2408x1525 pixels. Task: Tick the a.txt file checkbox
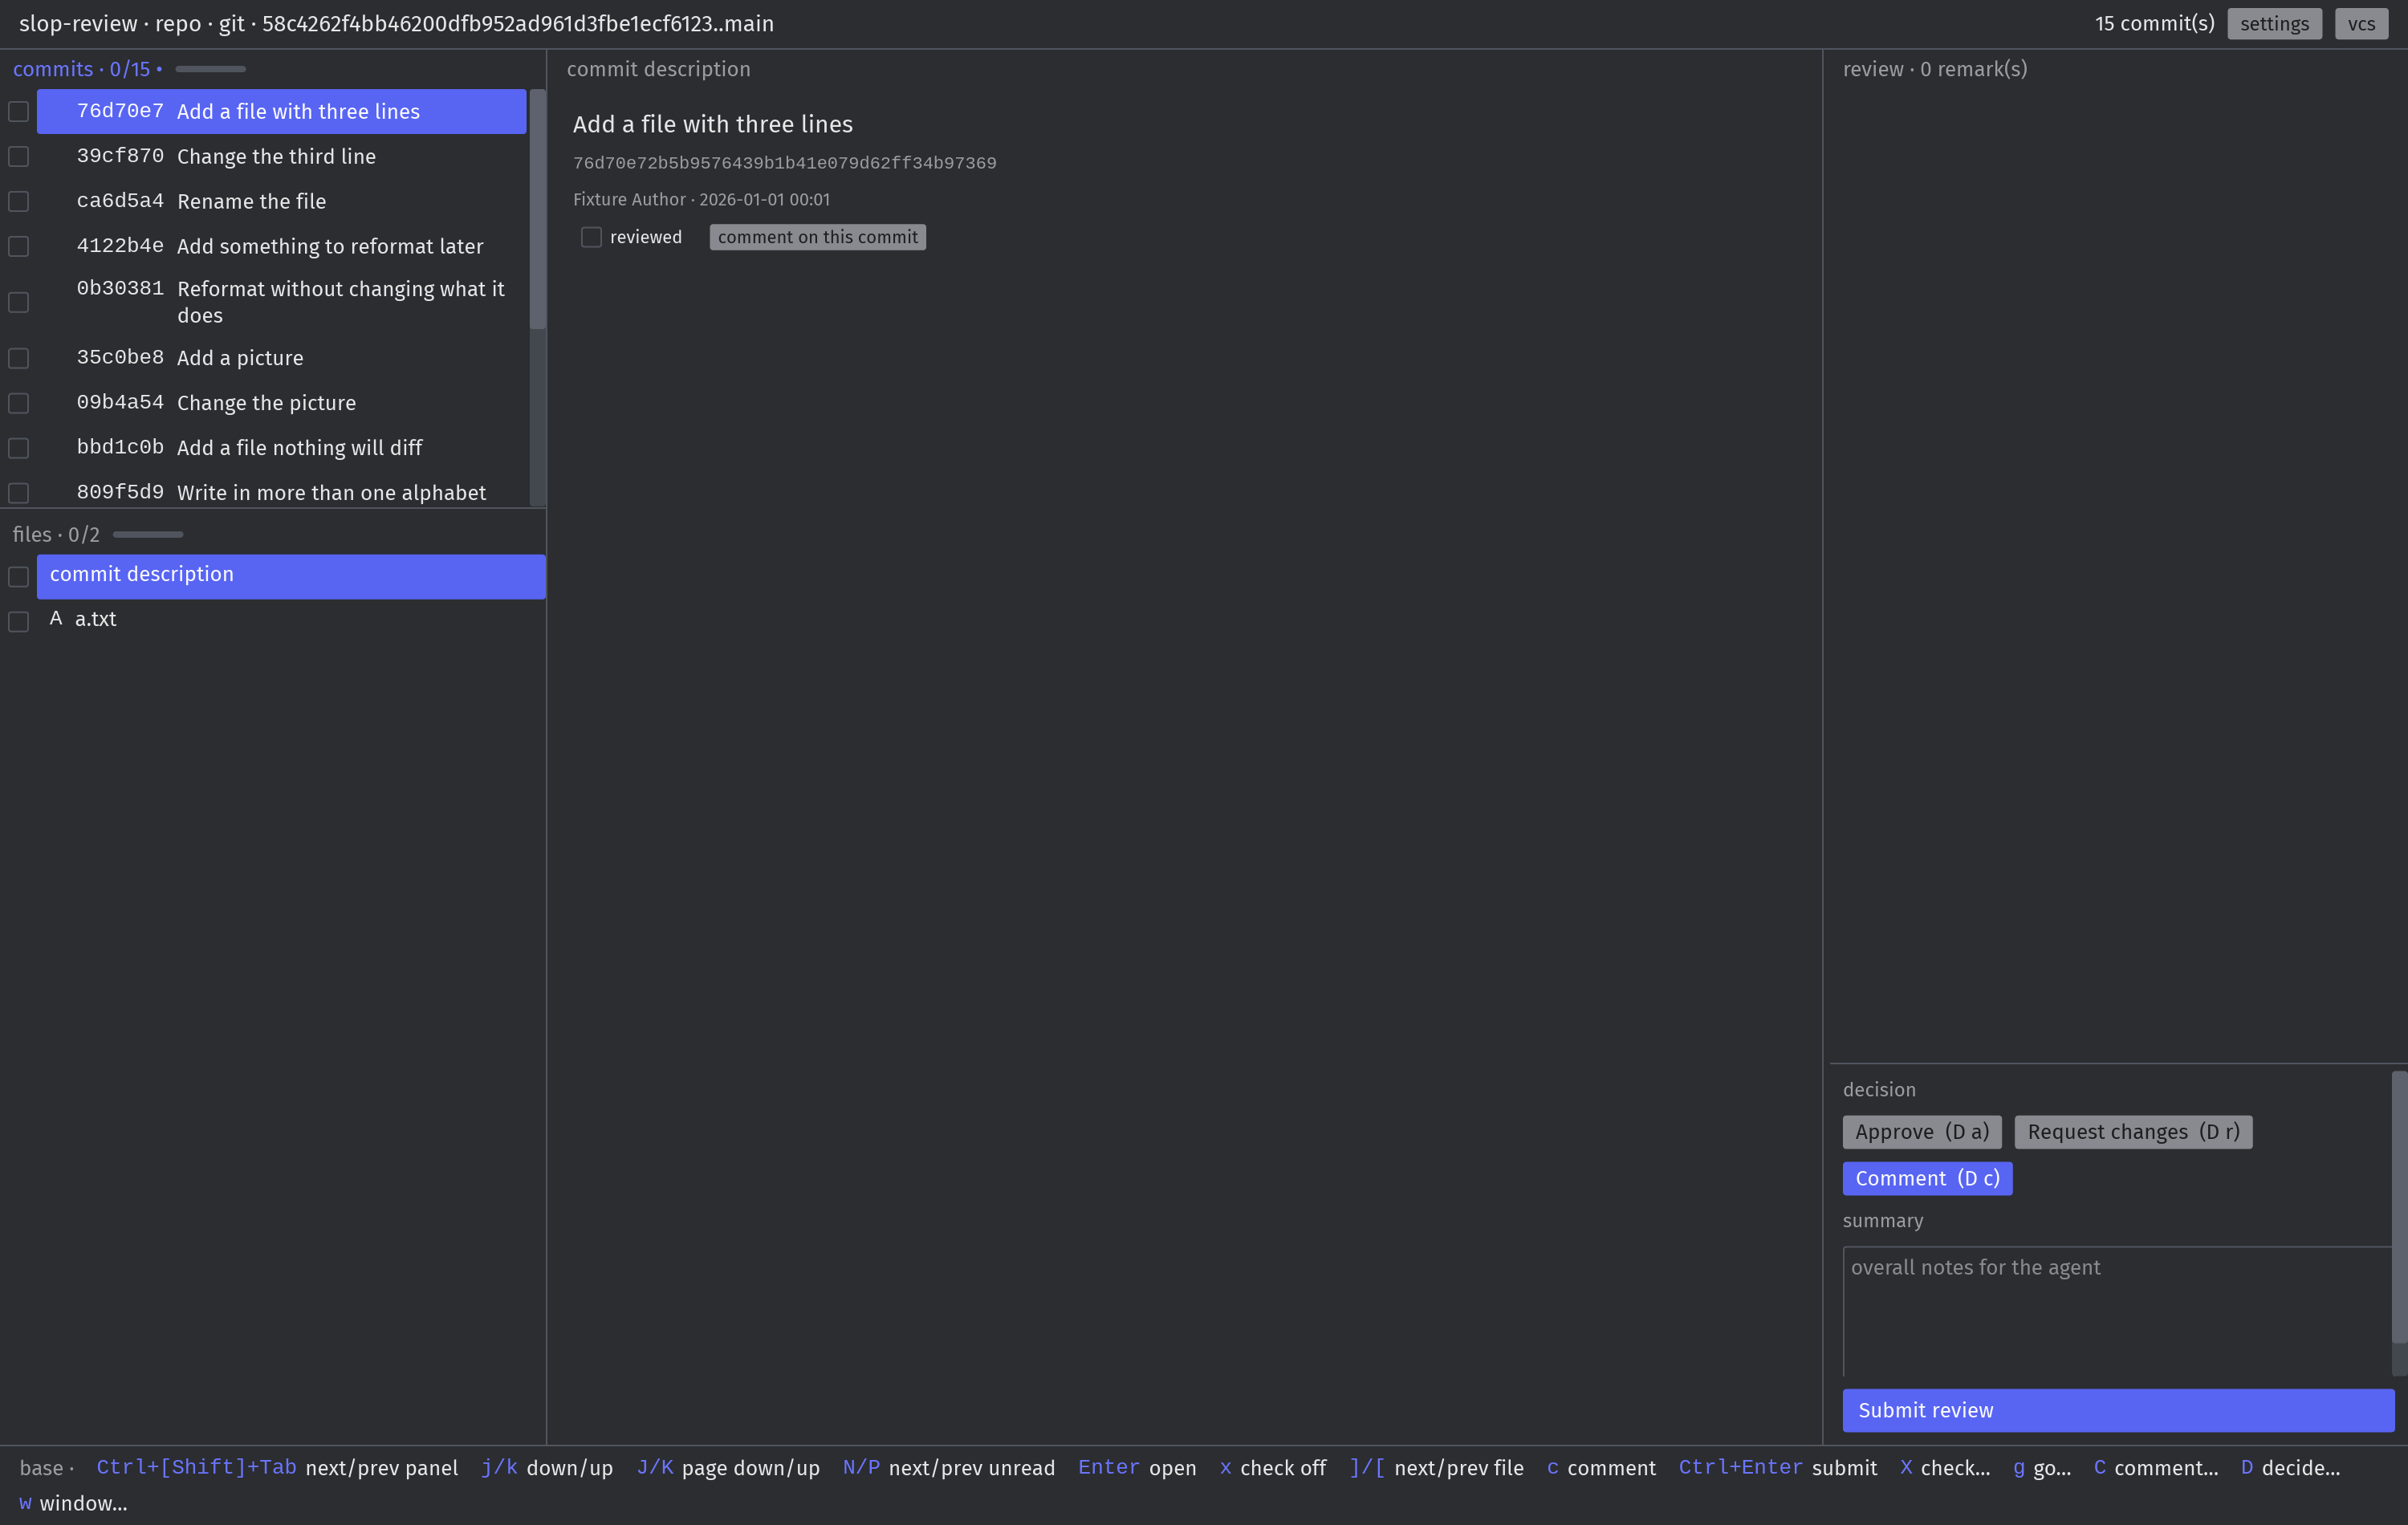pos(19,622)
